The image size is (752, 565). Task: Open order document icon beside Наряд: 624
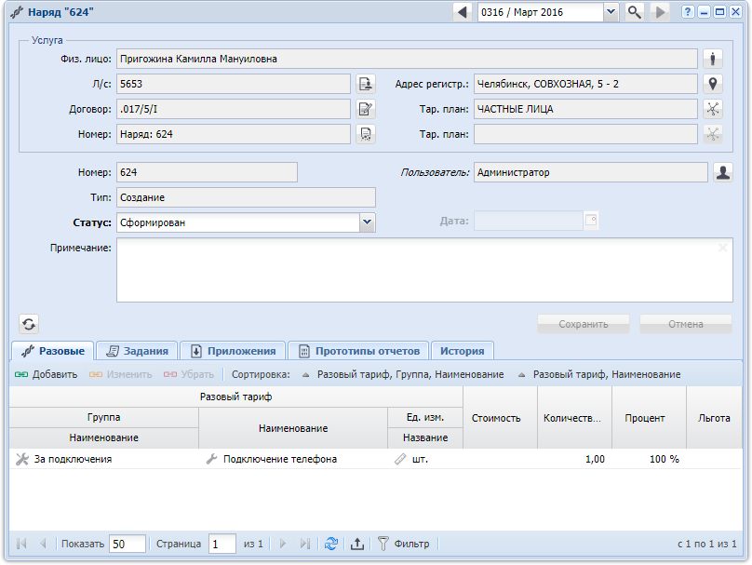[x=366, y=134]
